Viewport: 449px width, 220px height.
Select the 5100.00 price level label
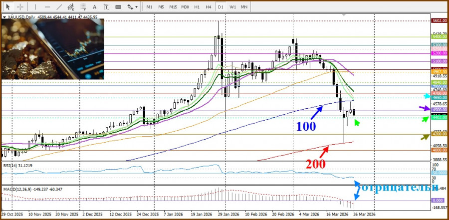pos(440,61)
